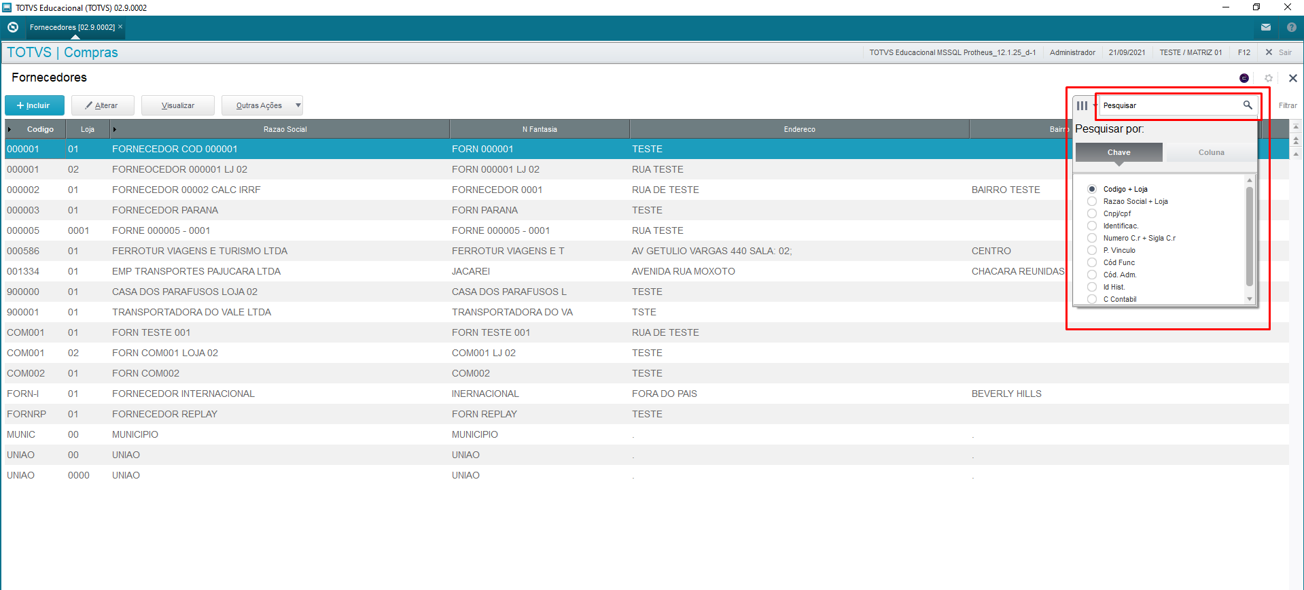Click the N Fantasia column header

coord(540,129)
